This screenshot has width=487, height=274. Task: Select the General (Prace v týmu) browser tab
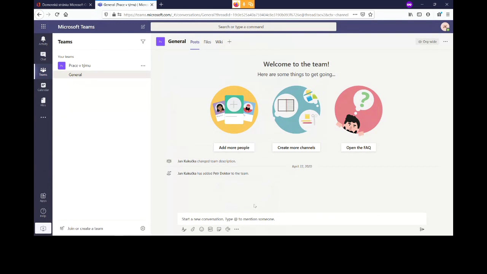[126, 5]
